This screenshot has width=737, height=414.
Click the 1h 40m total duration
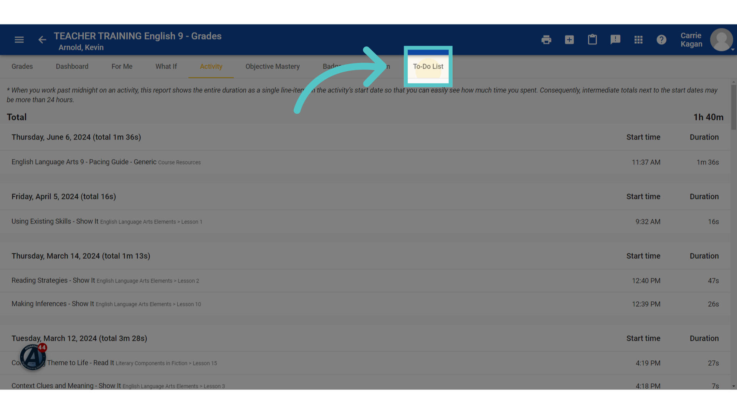(708, 117)
